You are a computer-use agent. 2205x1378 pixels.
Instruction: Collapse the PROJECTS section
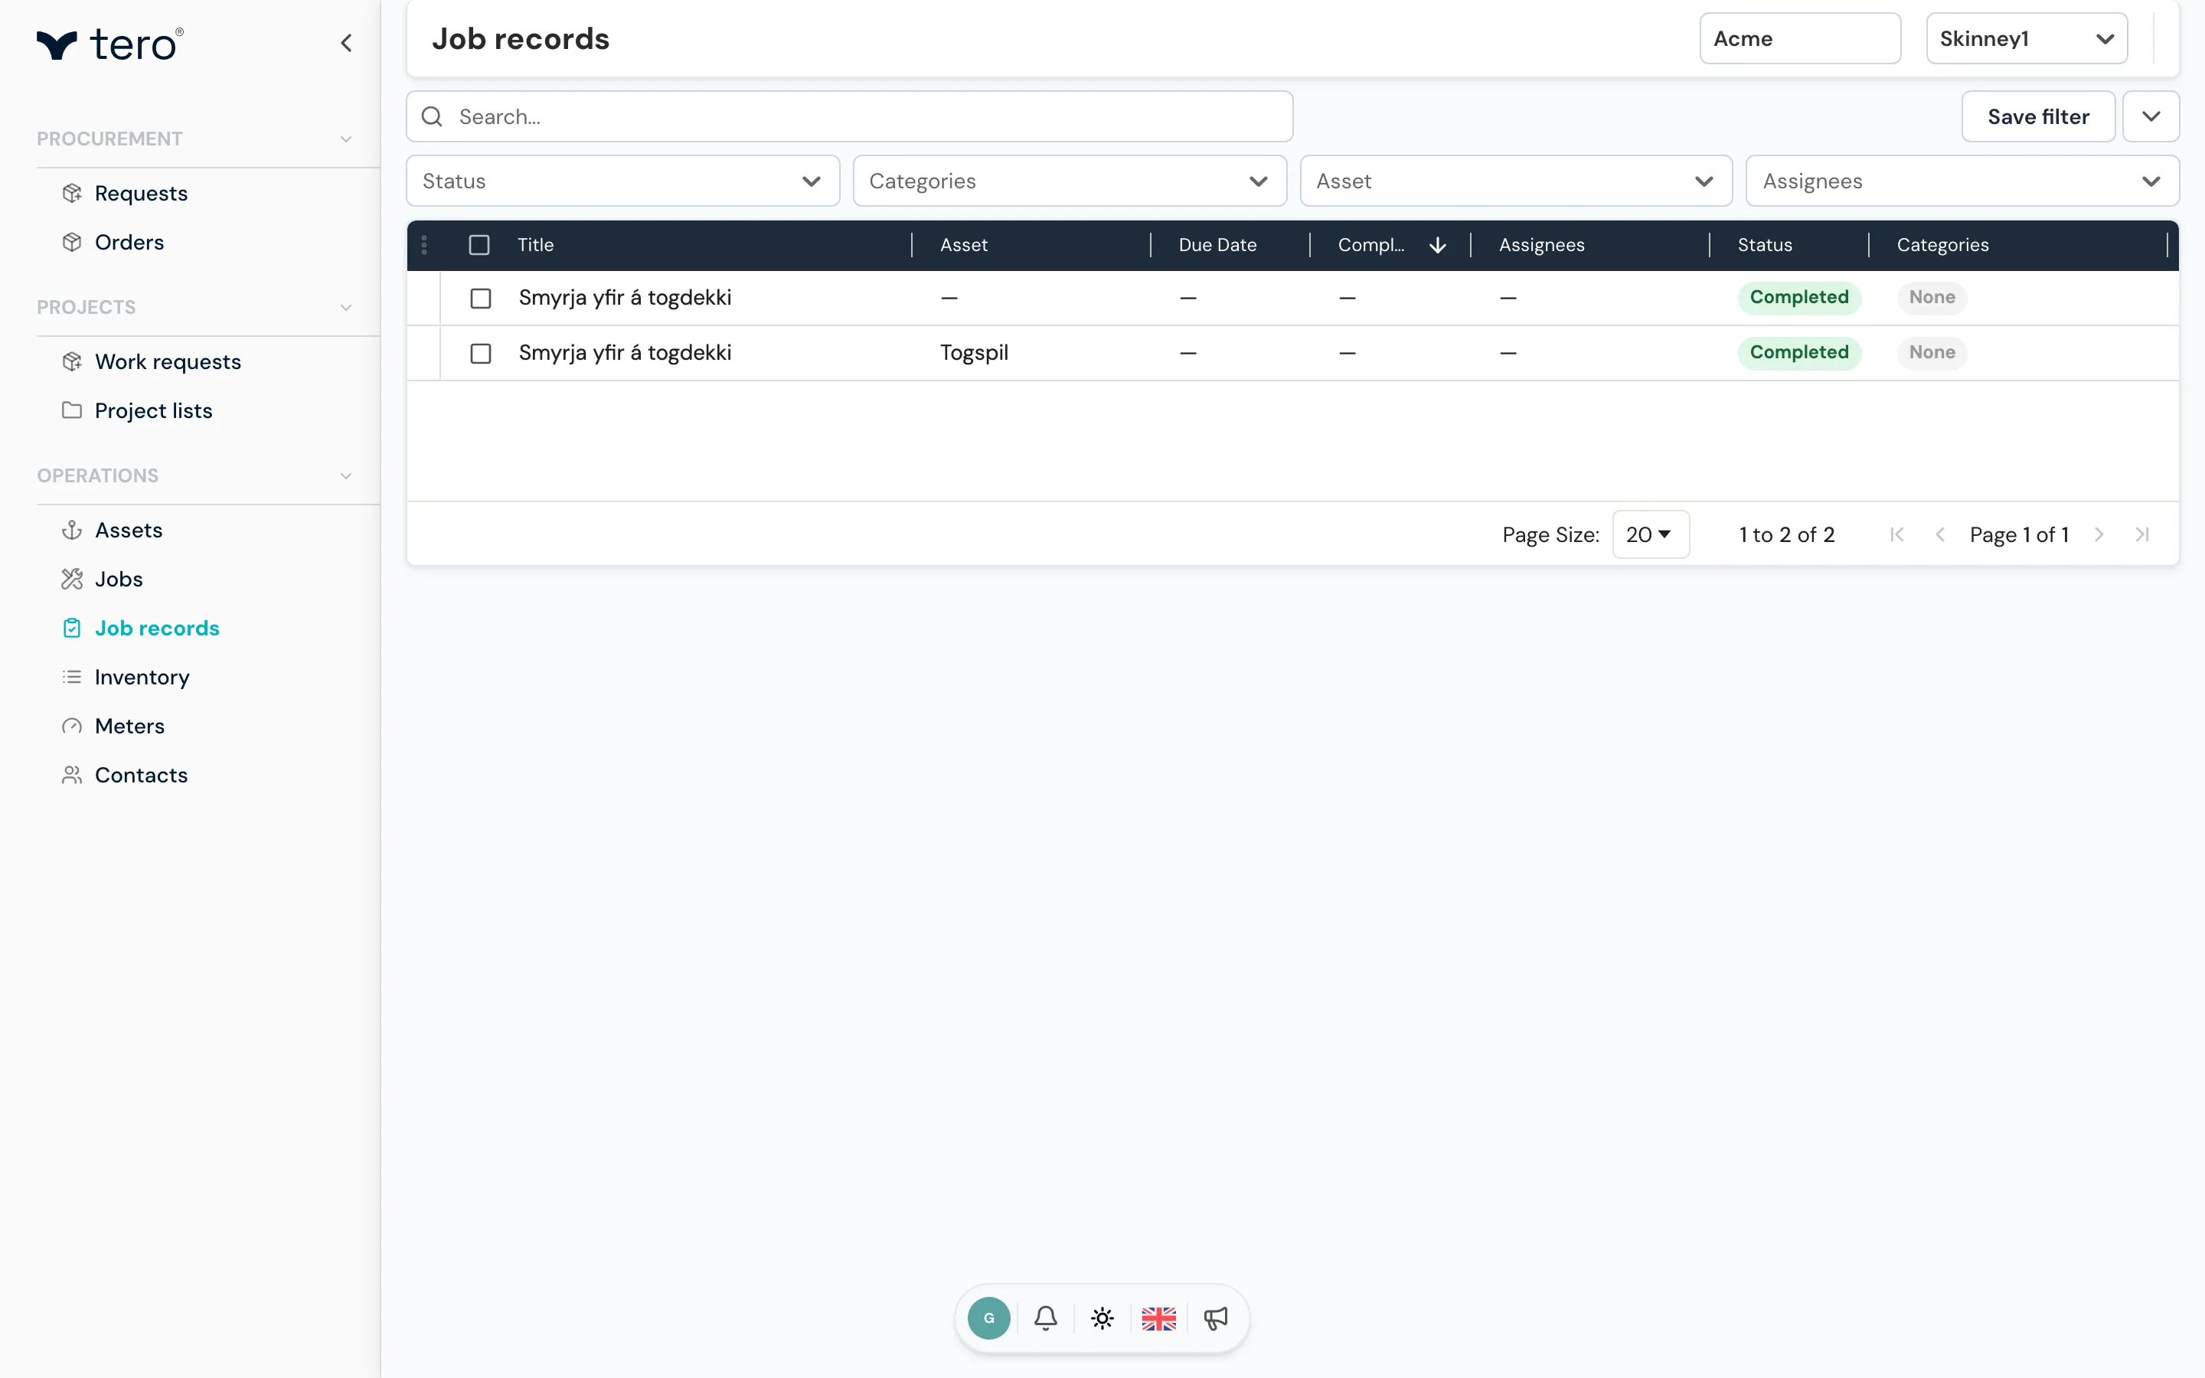(x=346, y=307)
